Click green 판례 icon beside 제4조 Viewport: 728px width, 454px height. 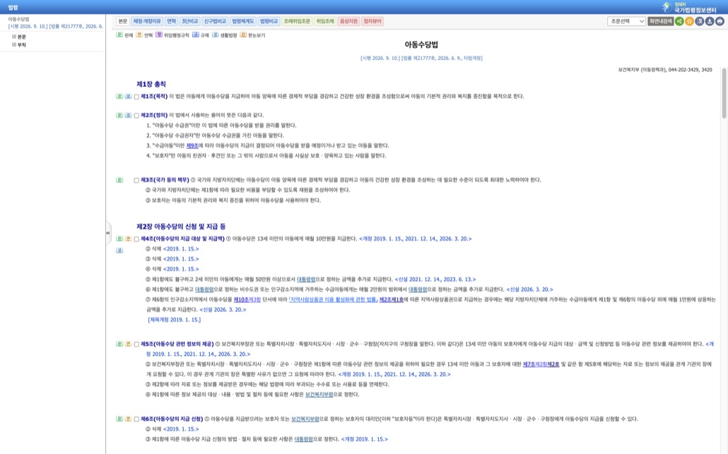(x=119, y=239)
